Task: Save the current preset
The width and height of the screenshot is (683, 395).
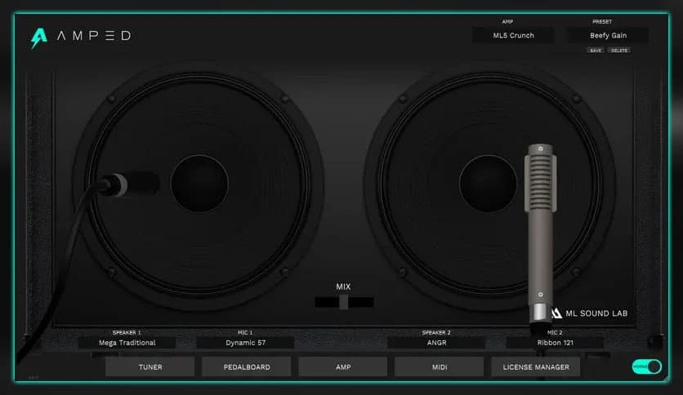Action: [x=596, y=51]
